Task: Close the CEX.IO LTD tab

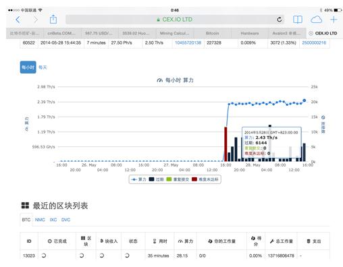Action: point(311,33)
